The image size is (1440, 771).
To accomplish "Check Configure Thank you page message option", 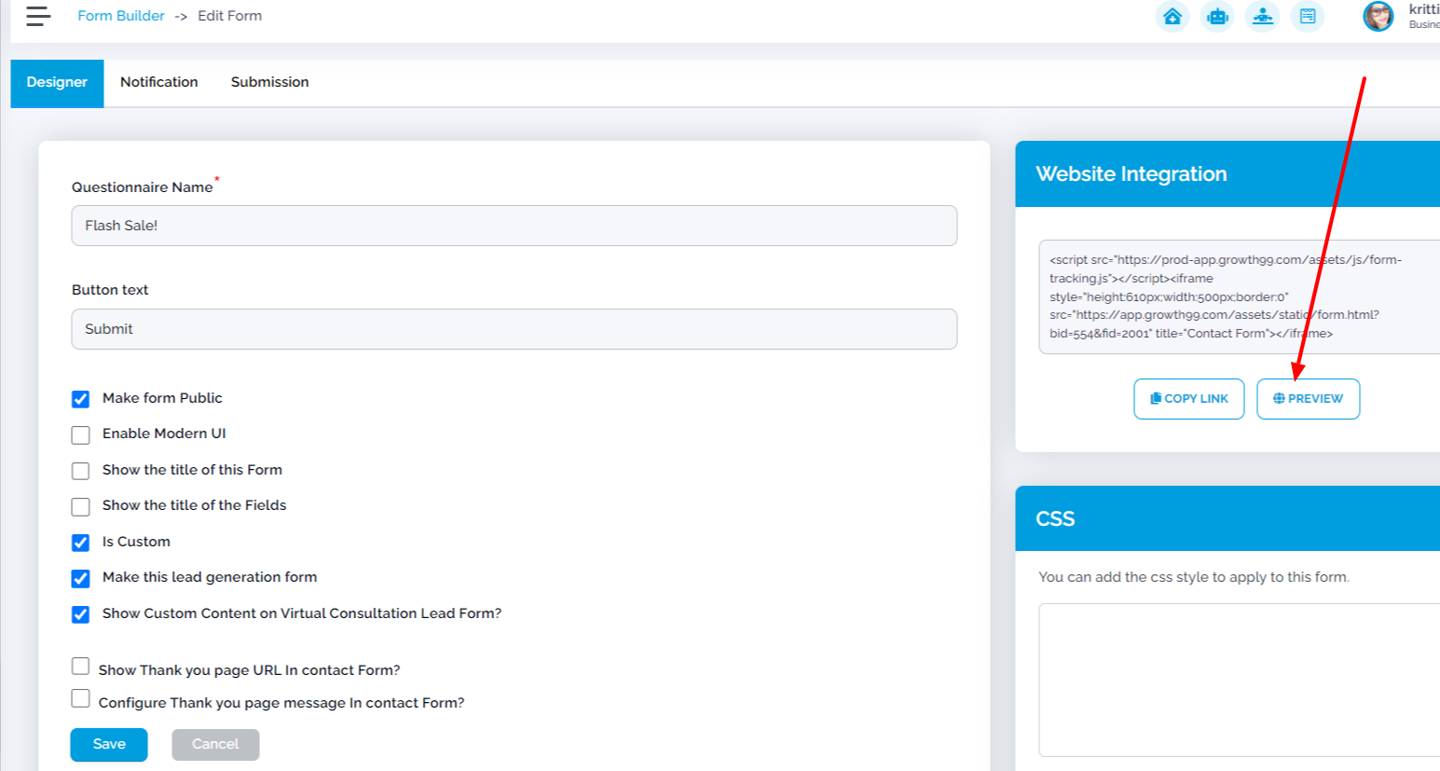I will click(81, 699).
